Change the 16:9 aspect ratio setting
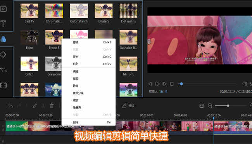The width and height of the screenshot is (252, 148). 163,91
